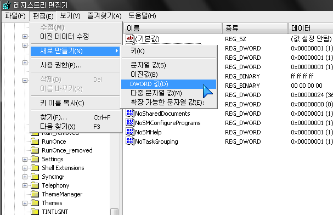This screenshot has height=215, width=333.
Task: Open the 도움말(H) menu
Action: pyautogui.click(x=142, y=16)
